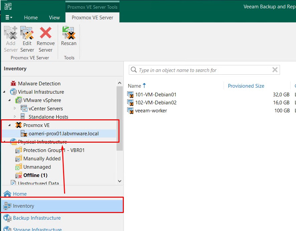296x231 pixels.
Task: Sort by Provisioned Size column header
Action: [x=246, y=86]
